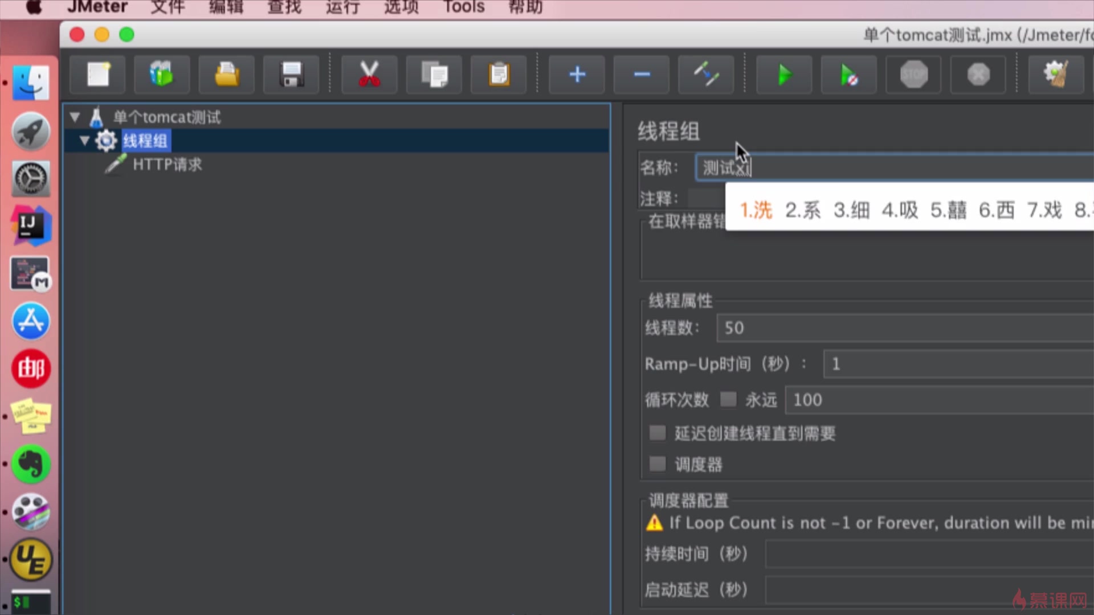Start the test with green play icon
This screenshot has height=615, width=1094.
(784, 75)
